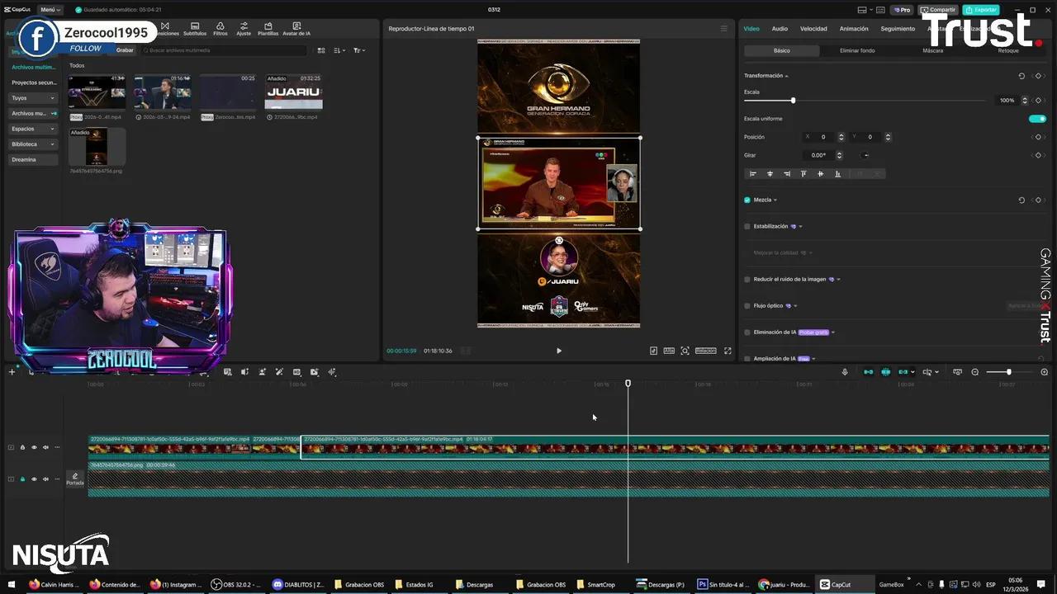Enable Reducir el ruido de la imagen

(x=747, y=279)
